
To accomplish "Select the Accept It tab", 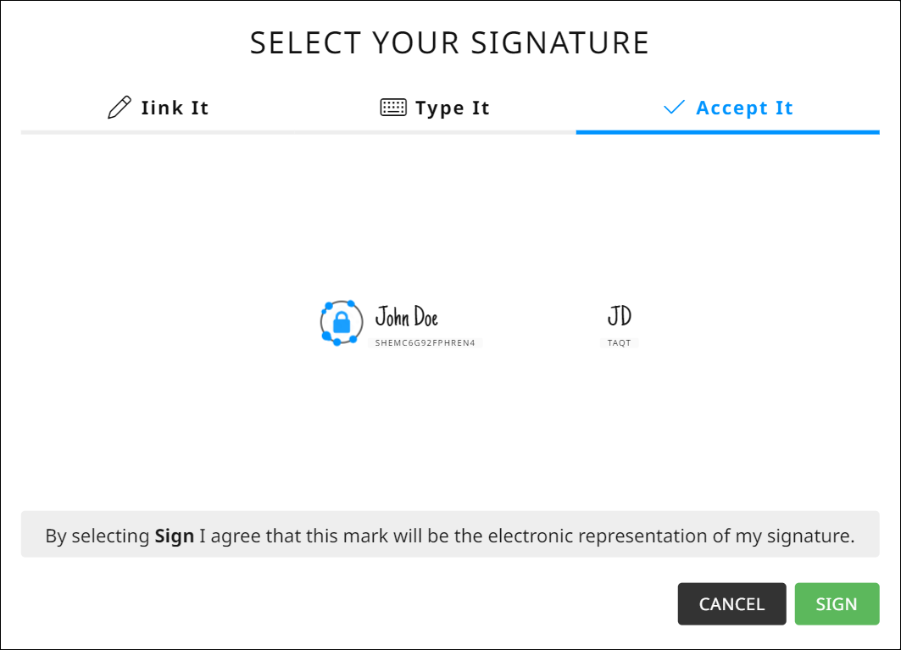I will point(744,107).
